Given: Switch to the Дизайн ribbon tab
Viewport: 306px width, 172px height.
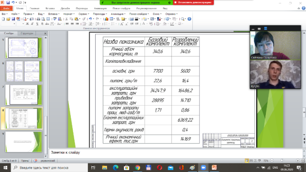Looking at the screenshot, I should [65, 9].
